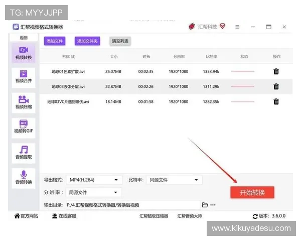301x241 pixels.
Task: Click the 25.07MB size cell
Action: [113, 72]
